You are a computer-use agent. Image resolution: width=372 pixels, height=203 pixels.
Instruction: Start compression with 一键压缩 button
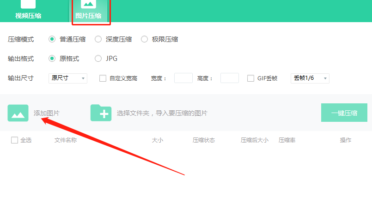[344, 113]
